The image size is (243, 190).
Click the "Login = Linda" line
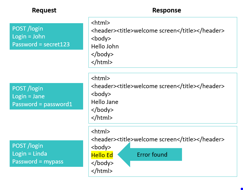point(29,154)
